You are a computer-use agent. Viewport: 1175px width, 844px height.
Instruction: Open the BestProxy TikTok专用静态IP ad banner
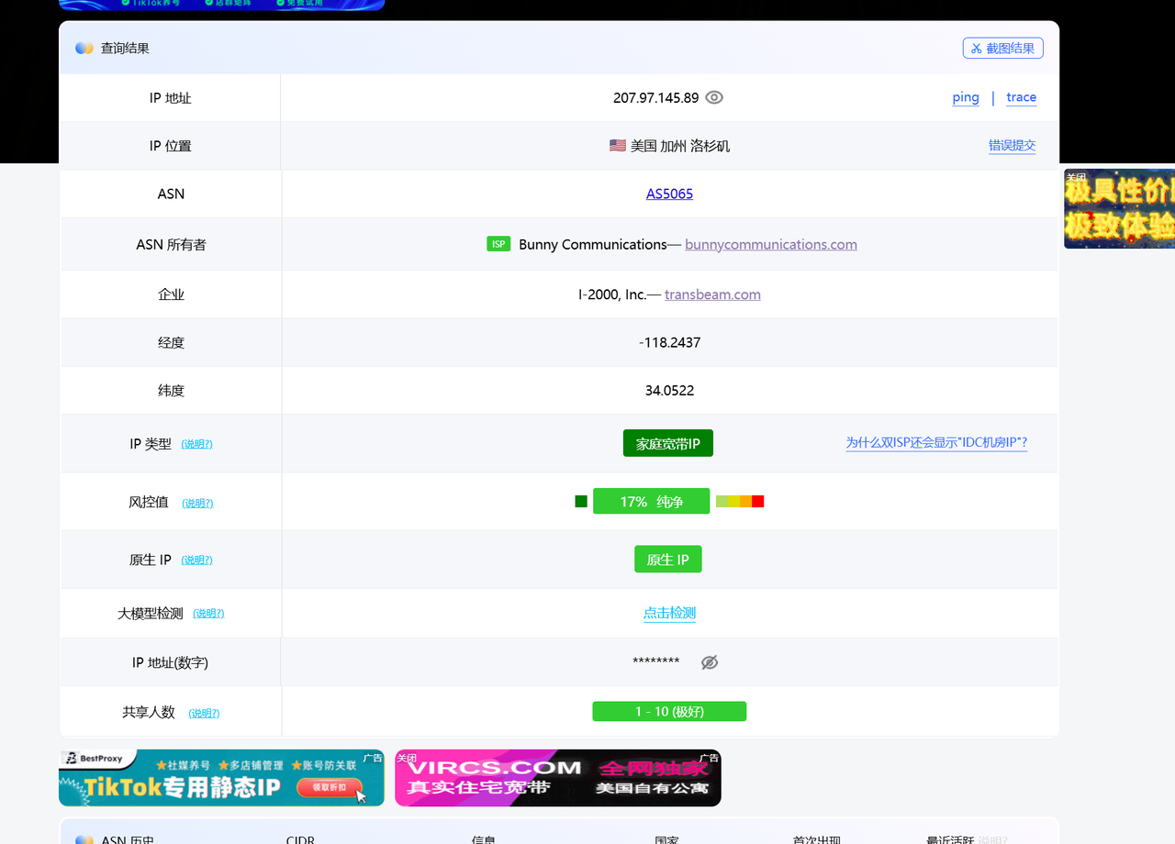tap(221, 778)
